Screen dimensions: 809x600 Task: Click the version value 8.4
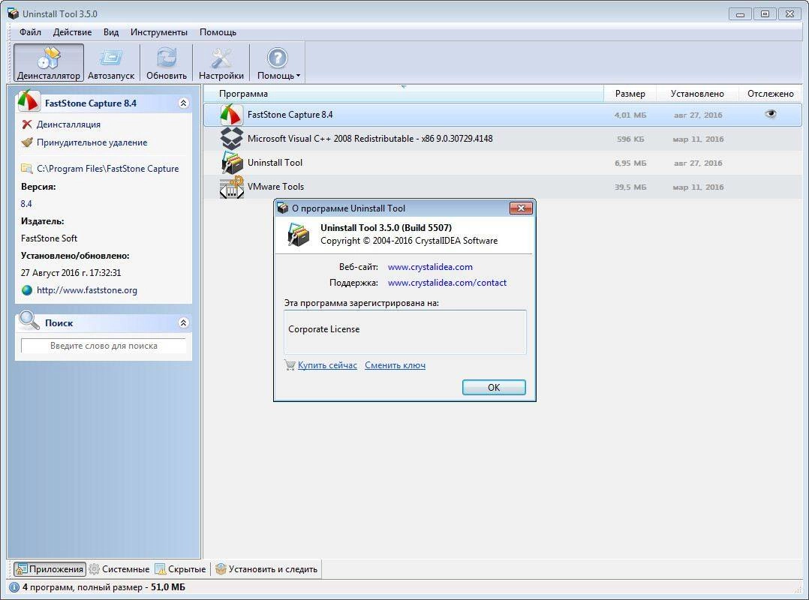(26, 203)
